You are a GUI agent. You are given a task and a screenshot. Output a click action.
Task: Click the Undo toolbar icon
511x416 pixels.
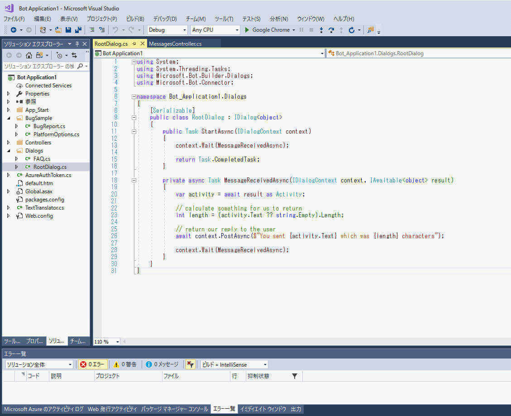click(115, 30)
